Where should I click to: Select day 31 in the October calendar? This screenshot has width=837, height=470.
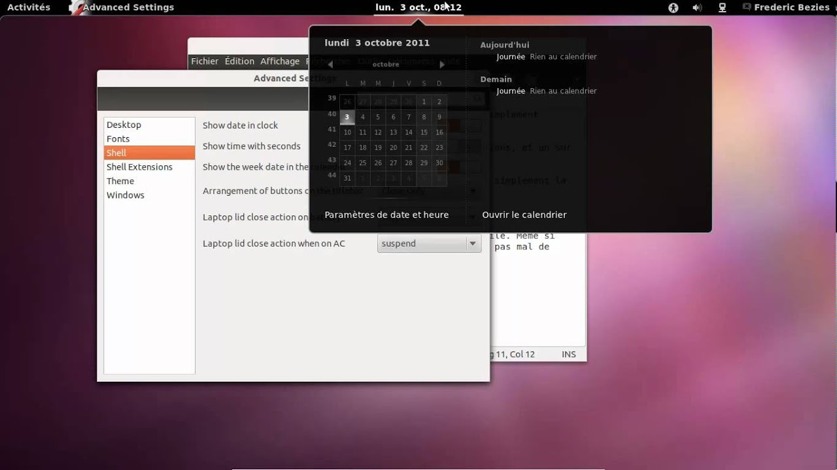pos(347,178)
